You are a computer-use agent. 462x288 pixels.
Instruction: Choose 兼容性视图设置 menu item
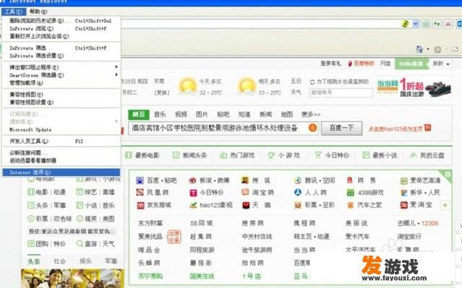(61, 102)
